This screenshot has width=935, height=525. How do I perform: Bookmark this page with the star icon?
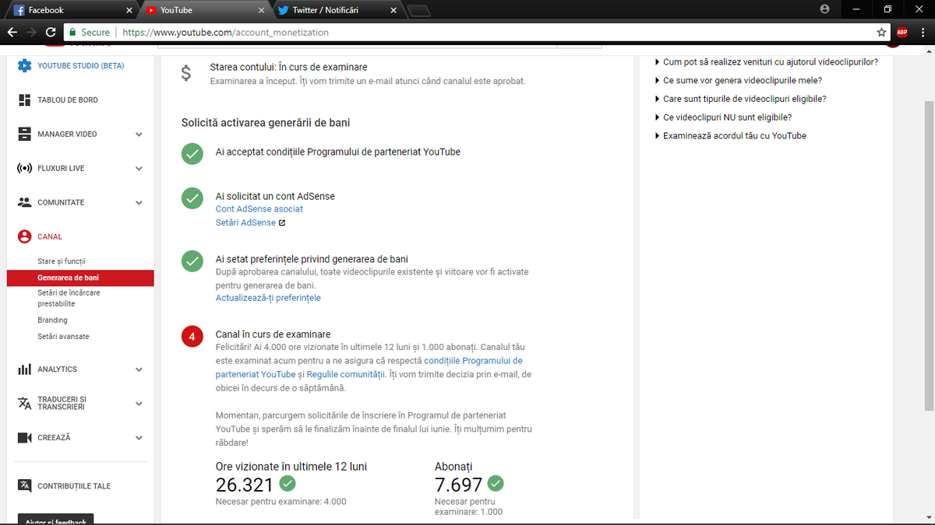click(881, 33)
